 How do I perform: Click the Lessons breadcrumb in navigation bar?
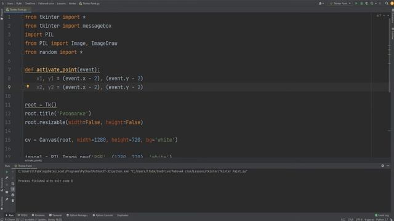click(x=62, y=4)
